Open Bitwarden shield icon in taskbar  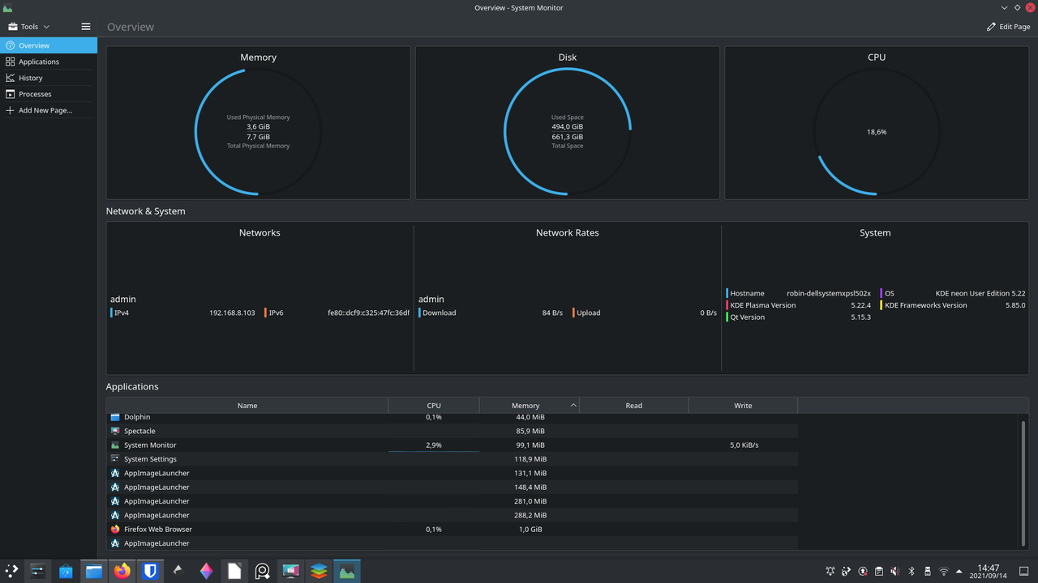click(x=150, y=572)
